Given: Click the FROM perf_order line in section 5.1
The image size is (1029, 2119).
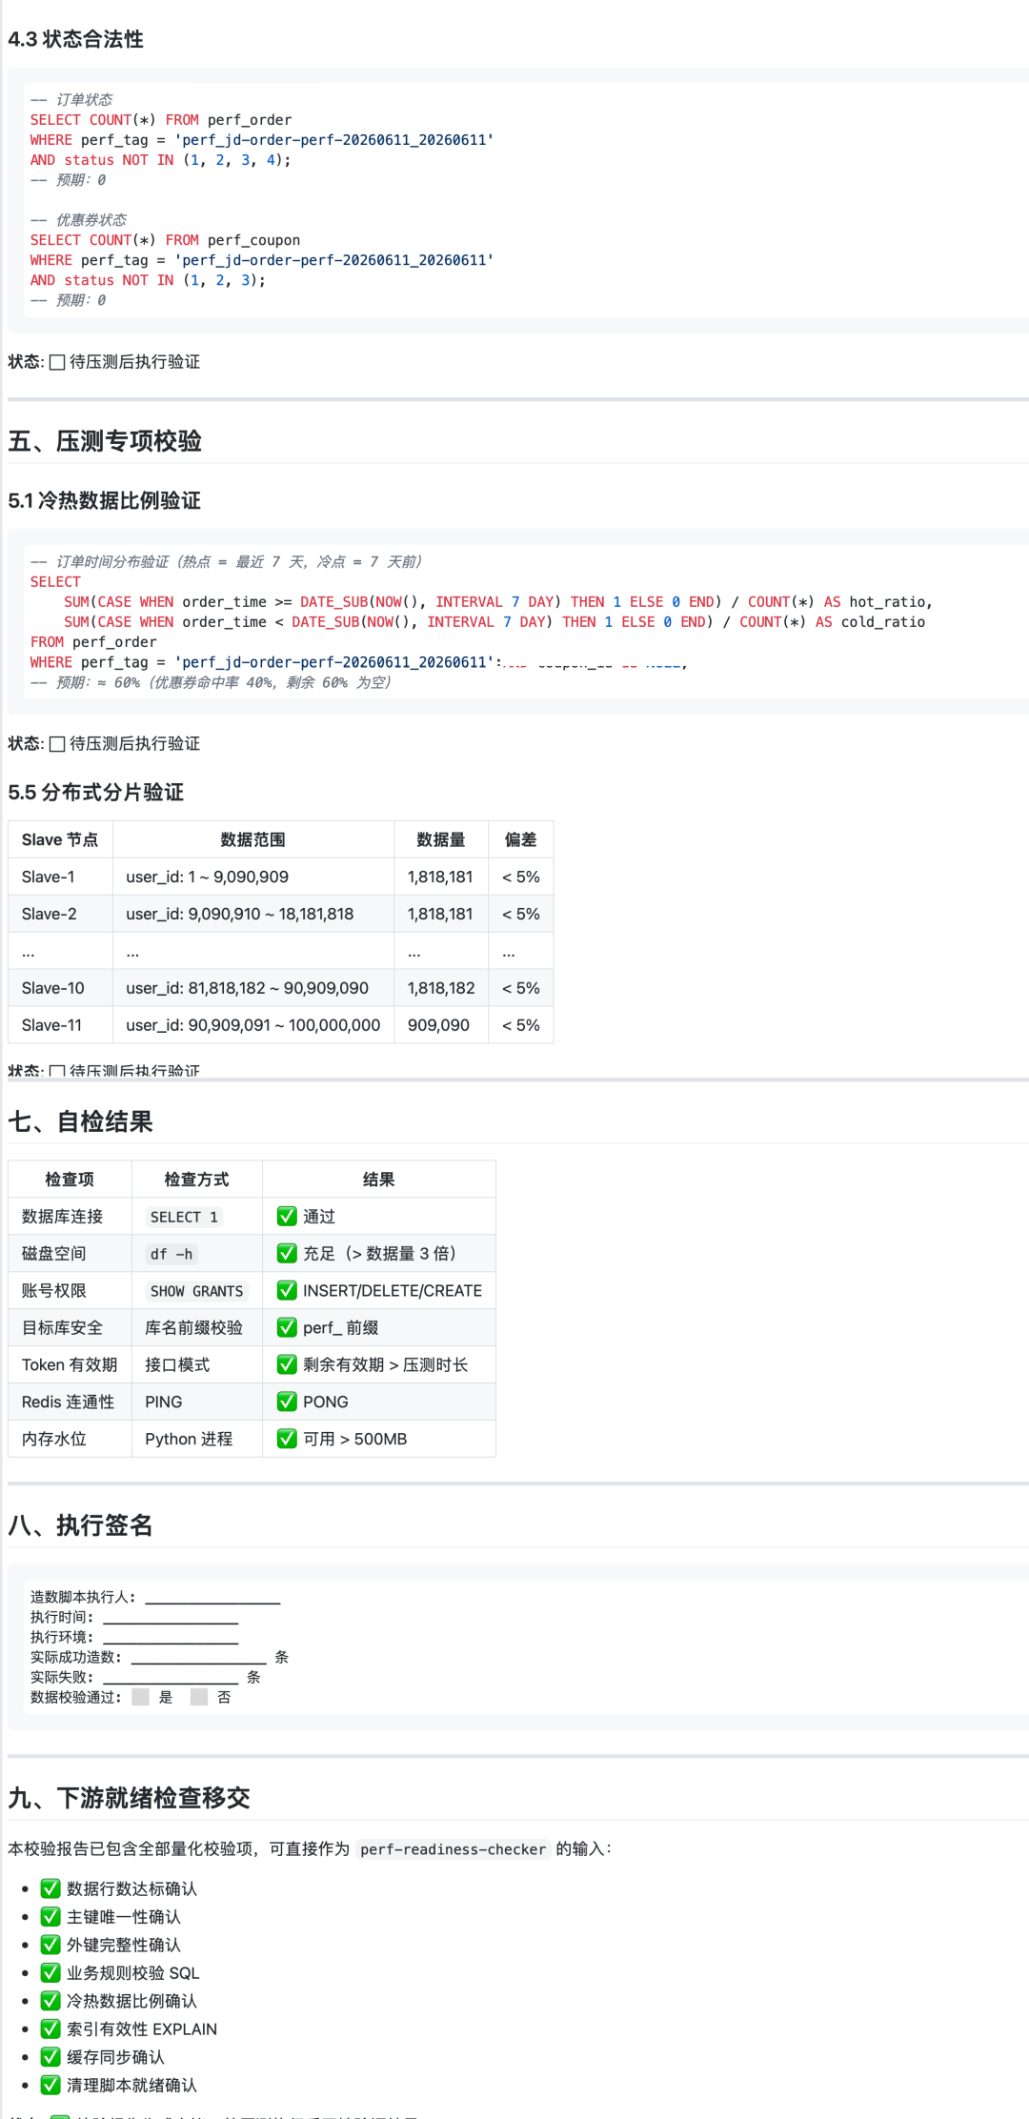Looking at the screenshot, I should (93, 642).
